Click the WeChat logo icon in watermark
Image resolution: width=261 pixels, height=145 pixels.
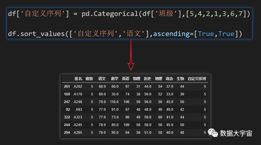pos(213,133)
